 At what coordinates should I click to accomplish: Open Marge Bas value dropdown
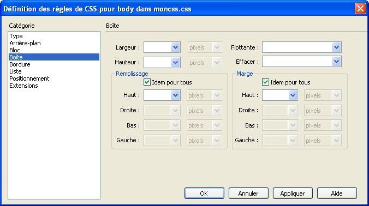(x=293, y=125)
